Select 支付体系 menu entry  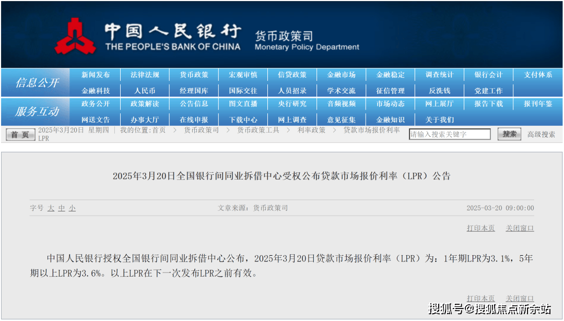point(538,75)
